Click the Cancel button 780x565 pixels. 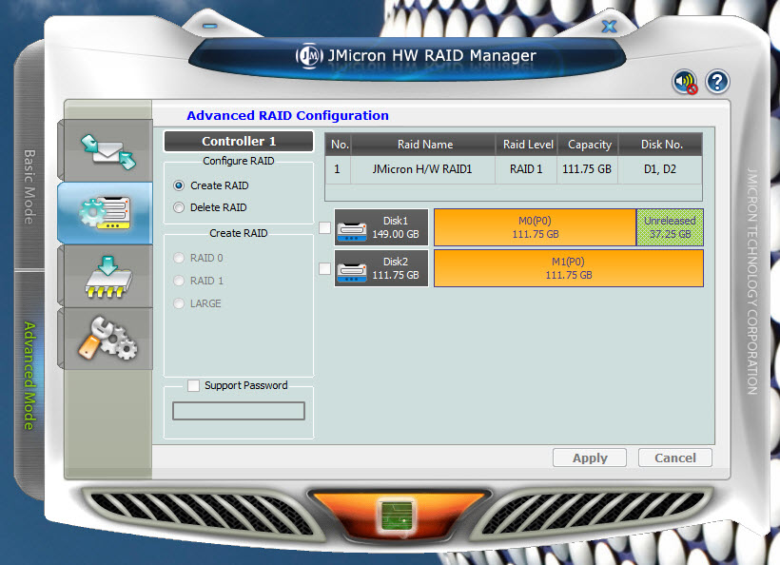pyautogui.click(x=675, y=458)
